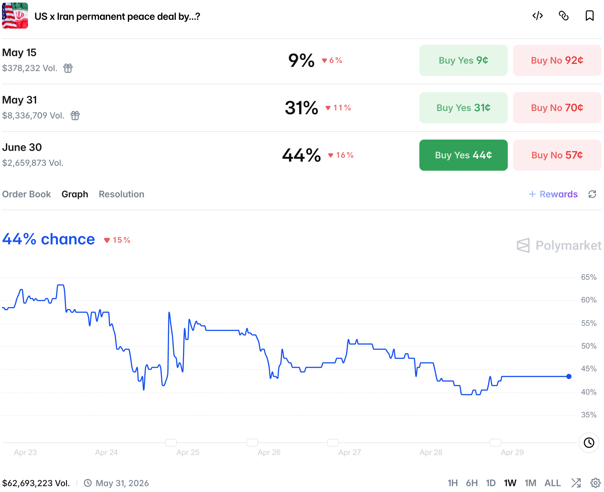Select the 1D time range
The width and height of the screenshot is (604, 492).
click(x=491, y=483)
